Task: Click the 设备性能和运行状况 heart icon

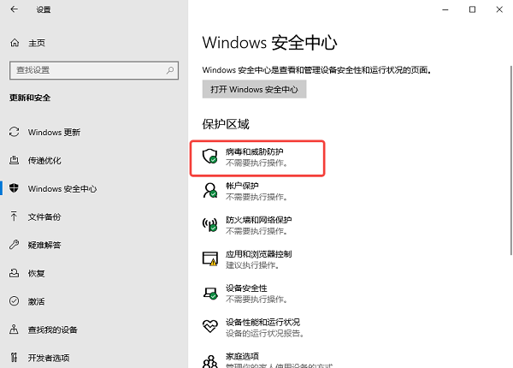Action: (x=210, y=326)
